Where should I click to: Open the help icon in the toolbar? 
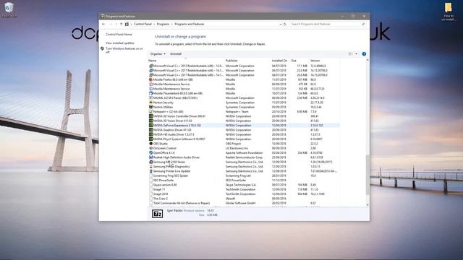(364, 54)
